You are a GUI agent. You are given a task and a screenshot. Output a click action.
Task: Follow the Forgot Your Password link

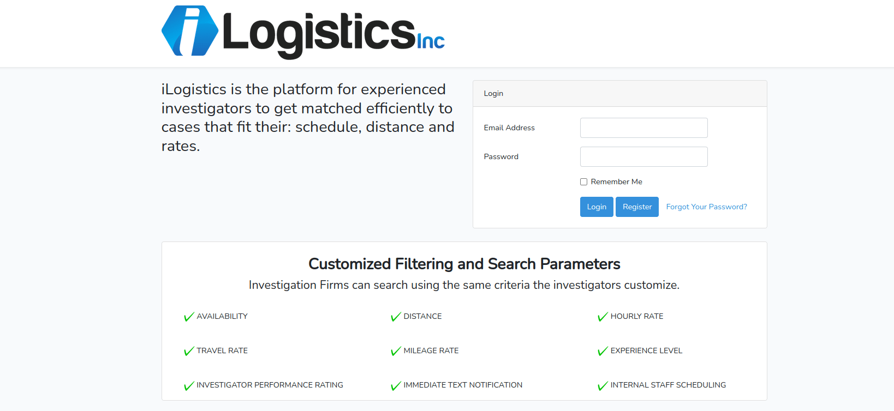point(706,207)
